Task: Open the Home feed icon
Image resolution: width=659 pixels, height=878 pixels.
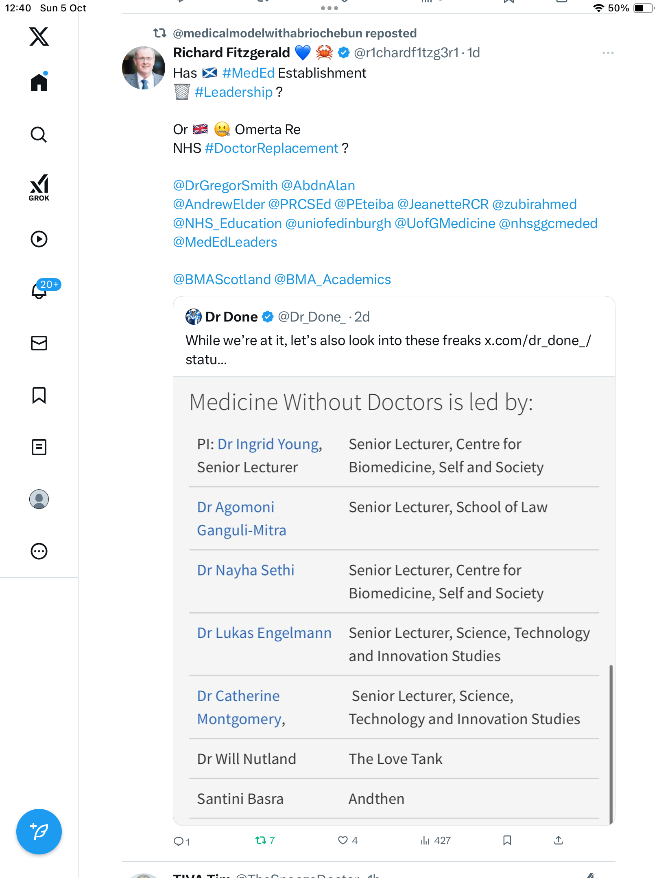Action: tap(39, 83)
